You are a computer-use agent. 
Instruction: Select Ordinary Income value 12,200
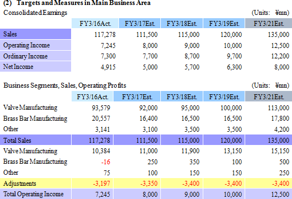pyautogui.click(x=280, y=56)
